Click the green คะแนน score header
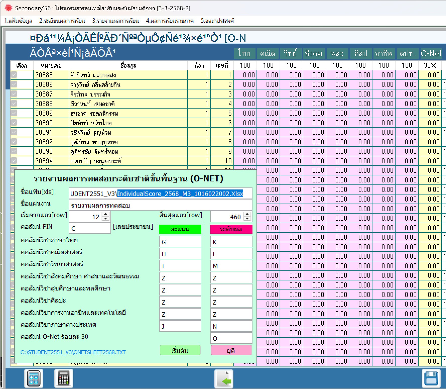This screenshot has width=446, height=389. click(x=180, y=229)
